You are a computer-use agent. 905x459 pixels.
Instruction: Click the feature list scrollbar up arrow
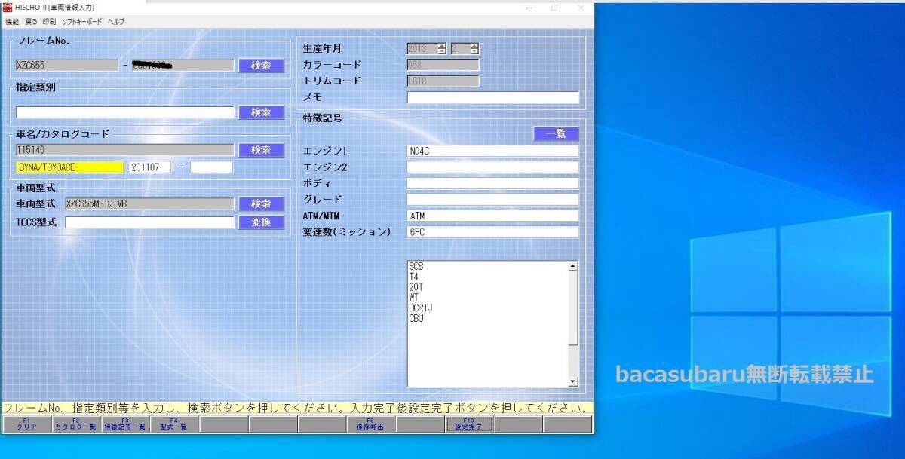point(573,266)
